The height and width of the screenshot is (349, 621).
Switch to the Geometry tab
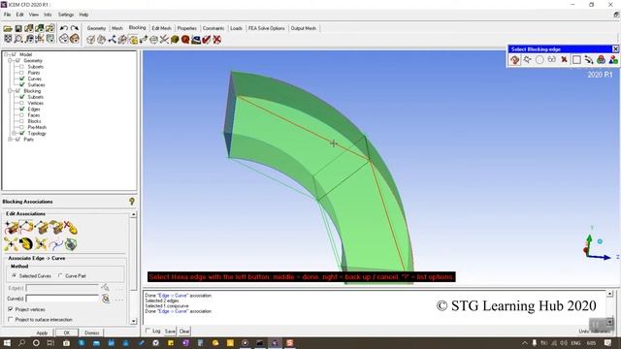click(x=96, y=28)
